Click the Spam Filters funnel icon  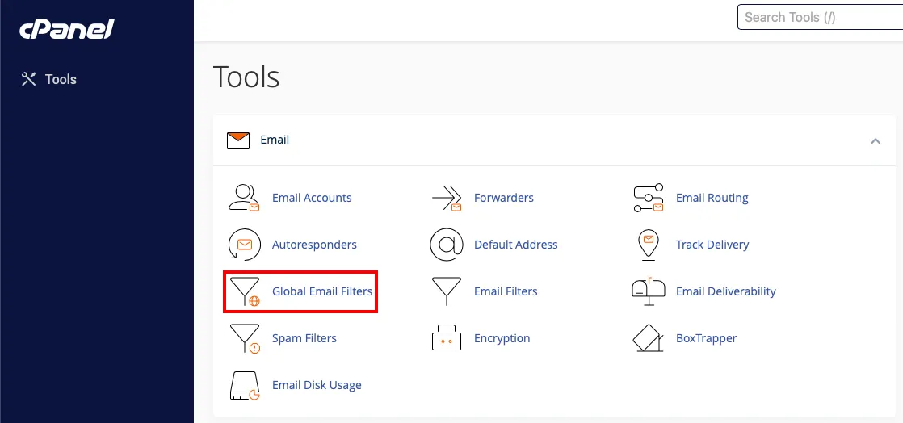[244, 338]
